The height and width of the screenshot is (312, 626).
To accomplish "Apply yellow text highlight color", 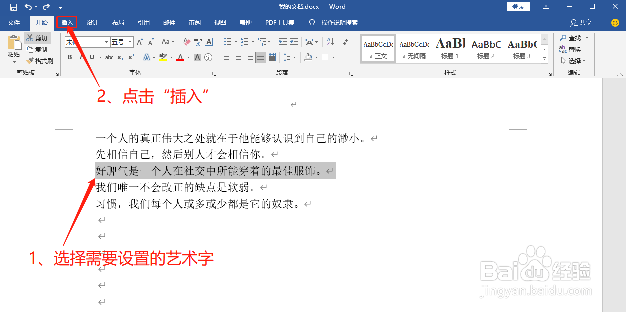I will click(162, 57).
